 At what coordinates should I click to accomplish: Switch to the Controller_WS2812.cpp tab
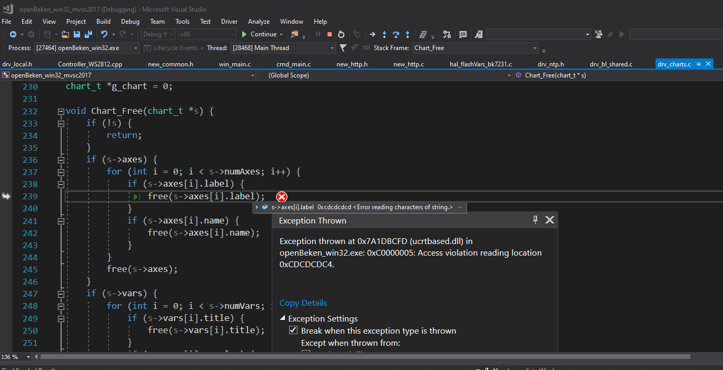(x=90, y=64)
